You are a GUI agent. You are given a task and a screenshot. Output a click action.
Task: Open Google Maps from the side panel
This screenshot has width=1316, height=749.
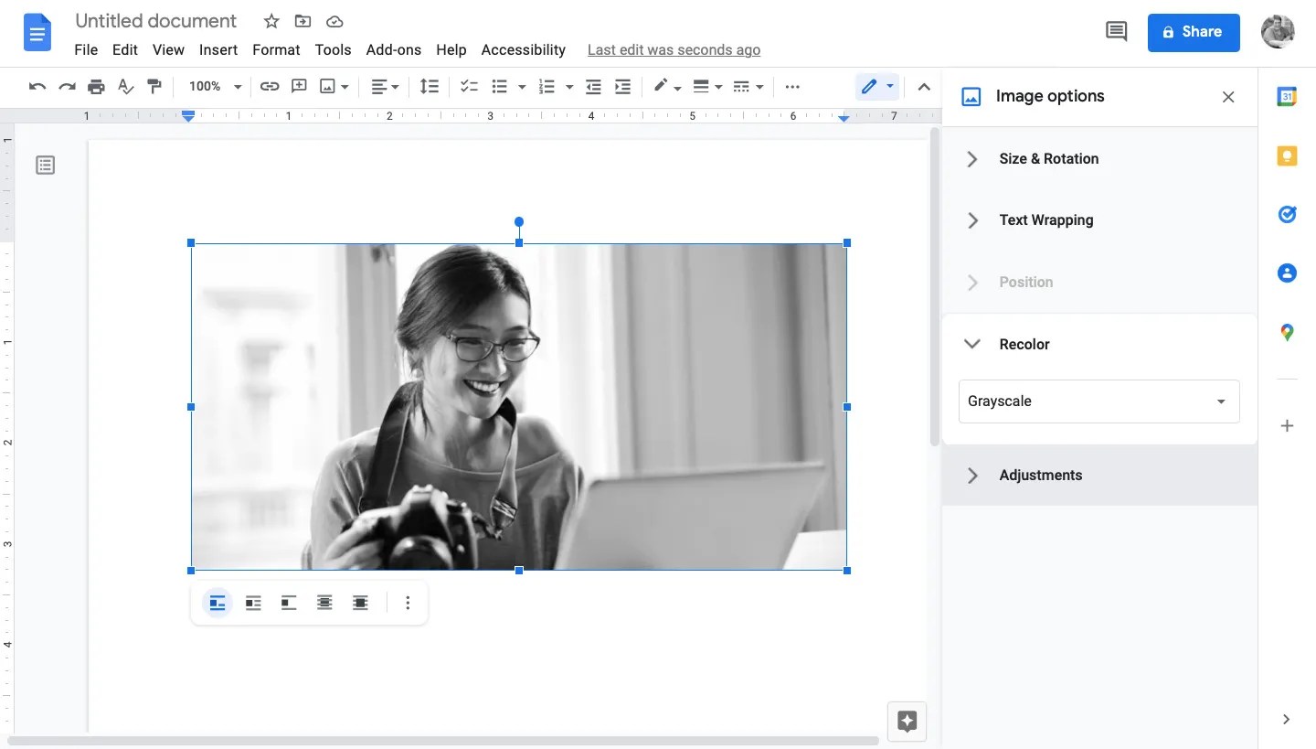pyautogui.click(x=1288, y=333)
